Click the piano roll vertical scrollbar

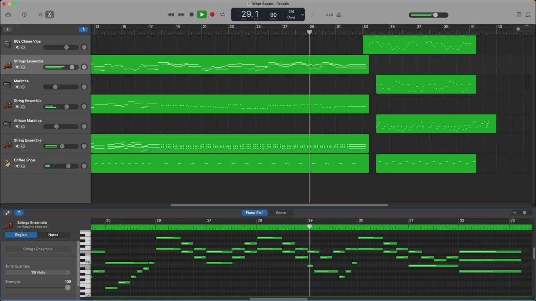(534, 253)
